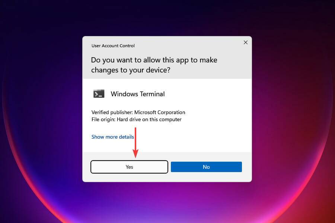
Task: Click the 'Do you want to allow' heading line
Action: pyautogui.click(x=154, y=60)
